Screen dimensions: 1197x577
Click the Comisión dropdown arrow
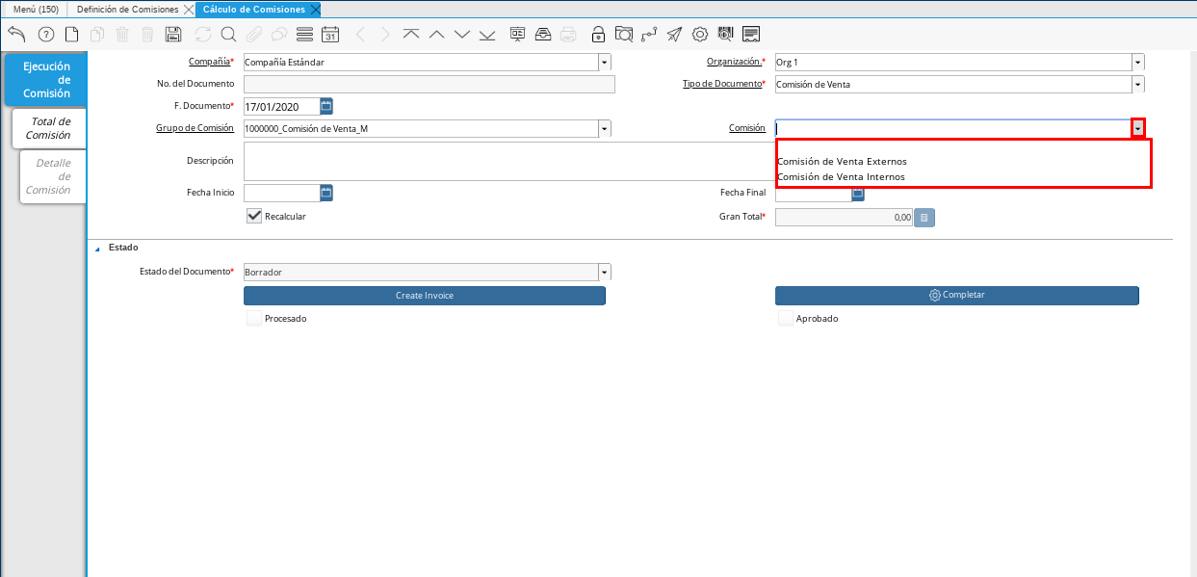[x=1138, y=128]
